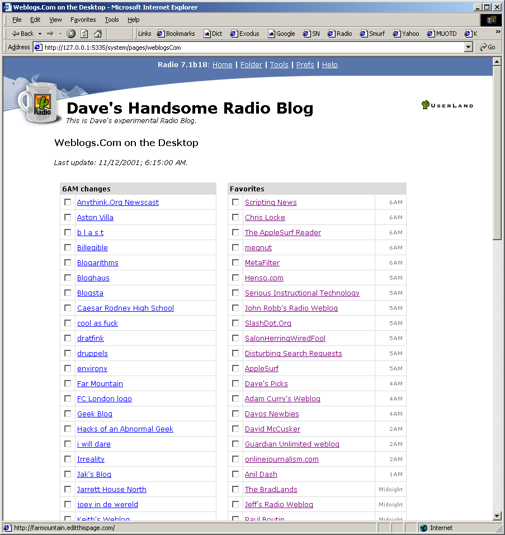Screen dimensions: 505x535
Task: Click the UserLand cactus logo
Action: (447, 105)
